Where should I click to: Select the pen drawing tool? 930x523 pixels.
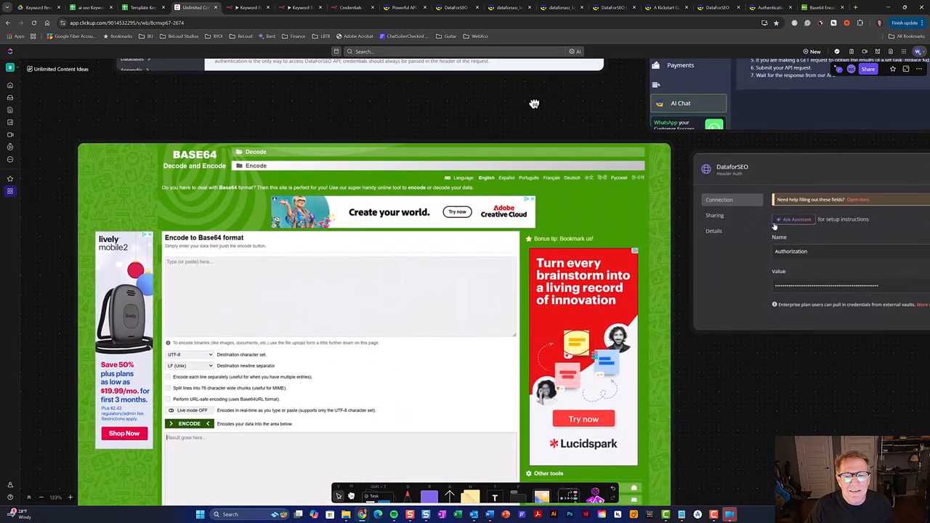pyautogui.click(x=407, y=497)
